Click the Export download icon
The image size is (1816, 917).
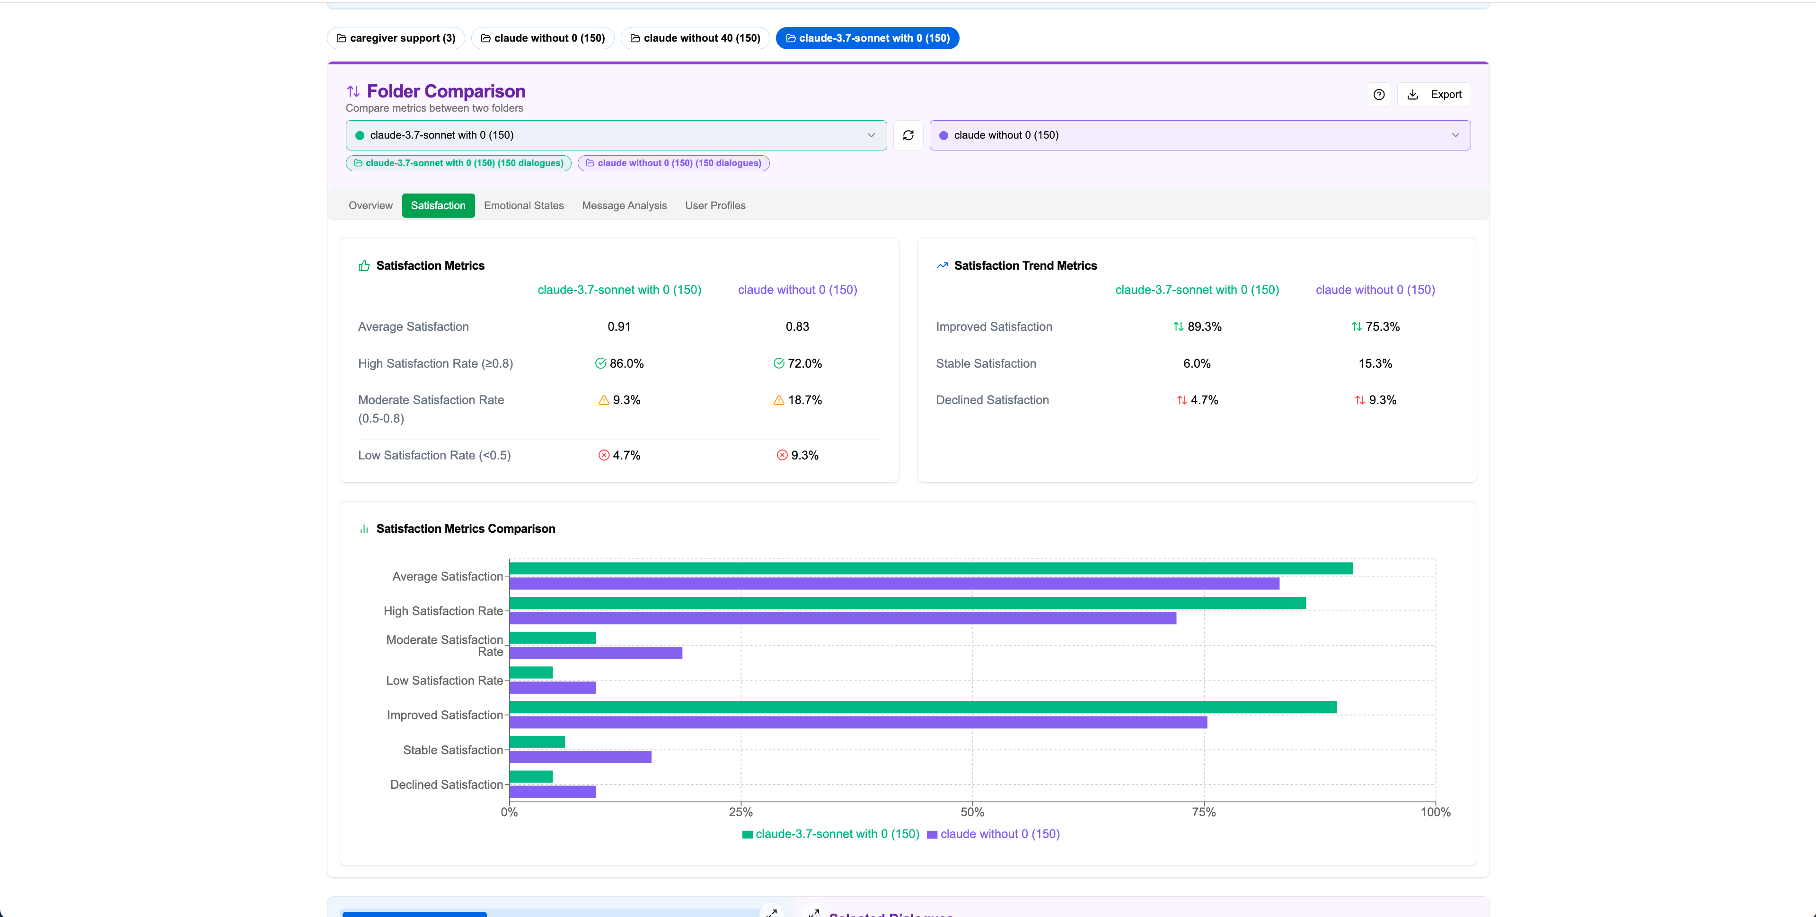click(1412, 95)
